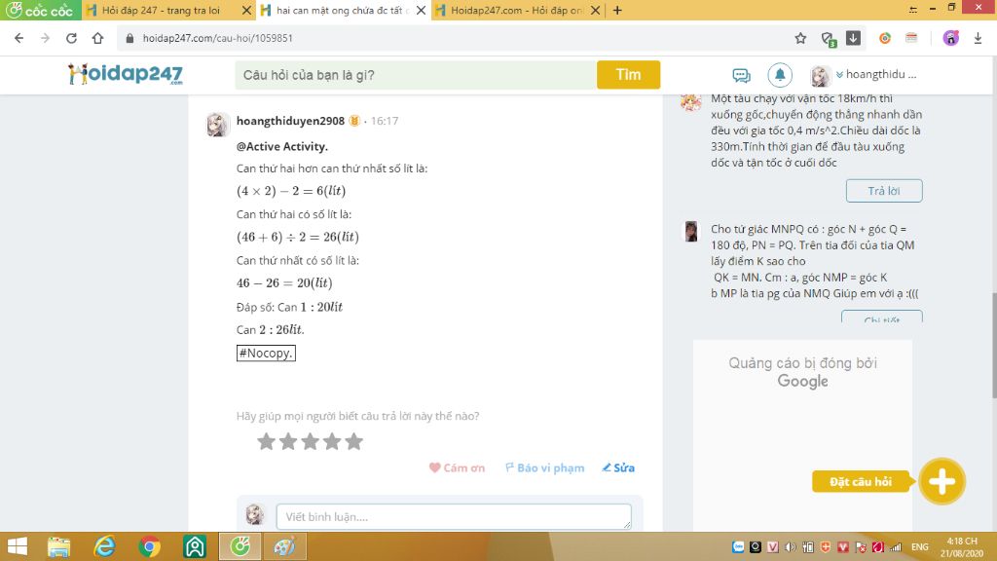This screenshot has width=997, height=561.
Task: Open the notifications bell
Action: point(780,75)
